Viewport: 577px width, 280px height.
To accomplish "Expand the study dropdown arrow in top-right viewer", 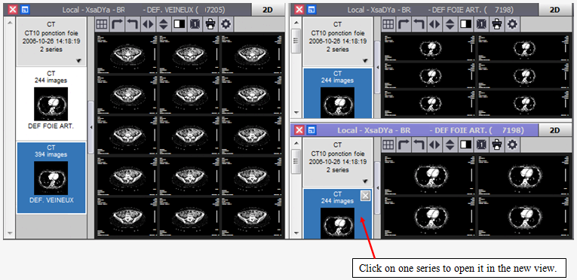I will [x=365, y=61].
